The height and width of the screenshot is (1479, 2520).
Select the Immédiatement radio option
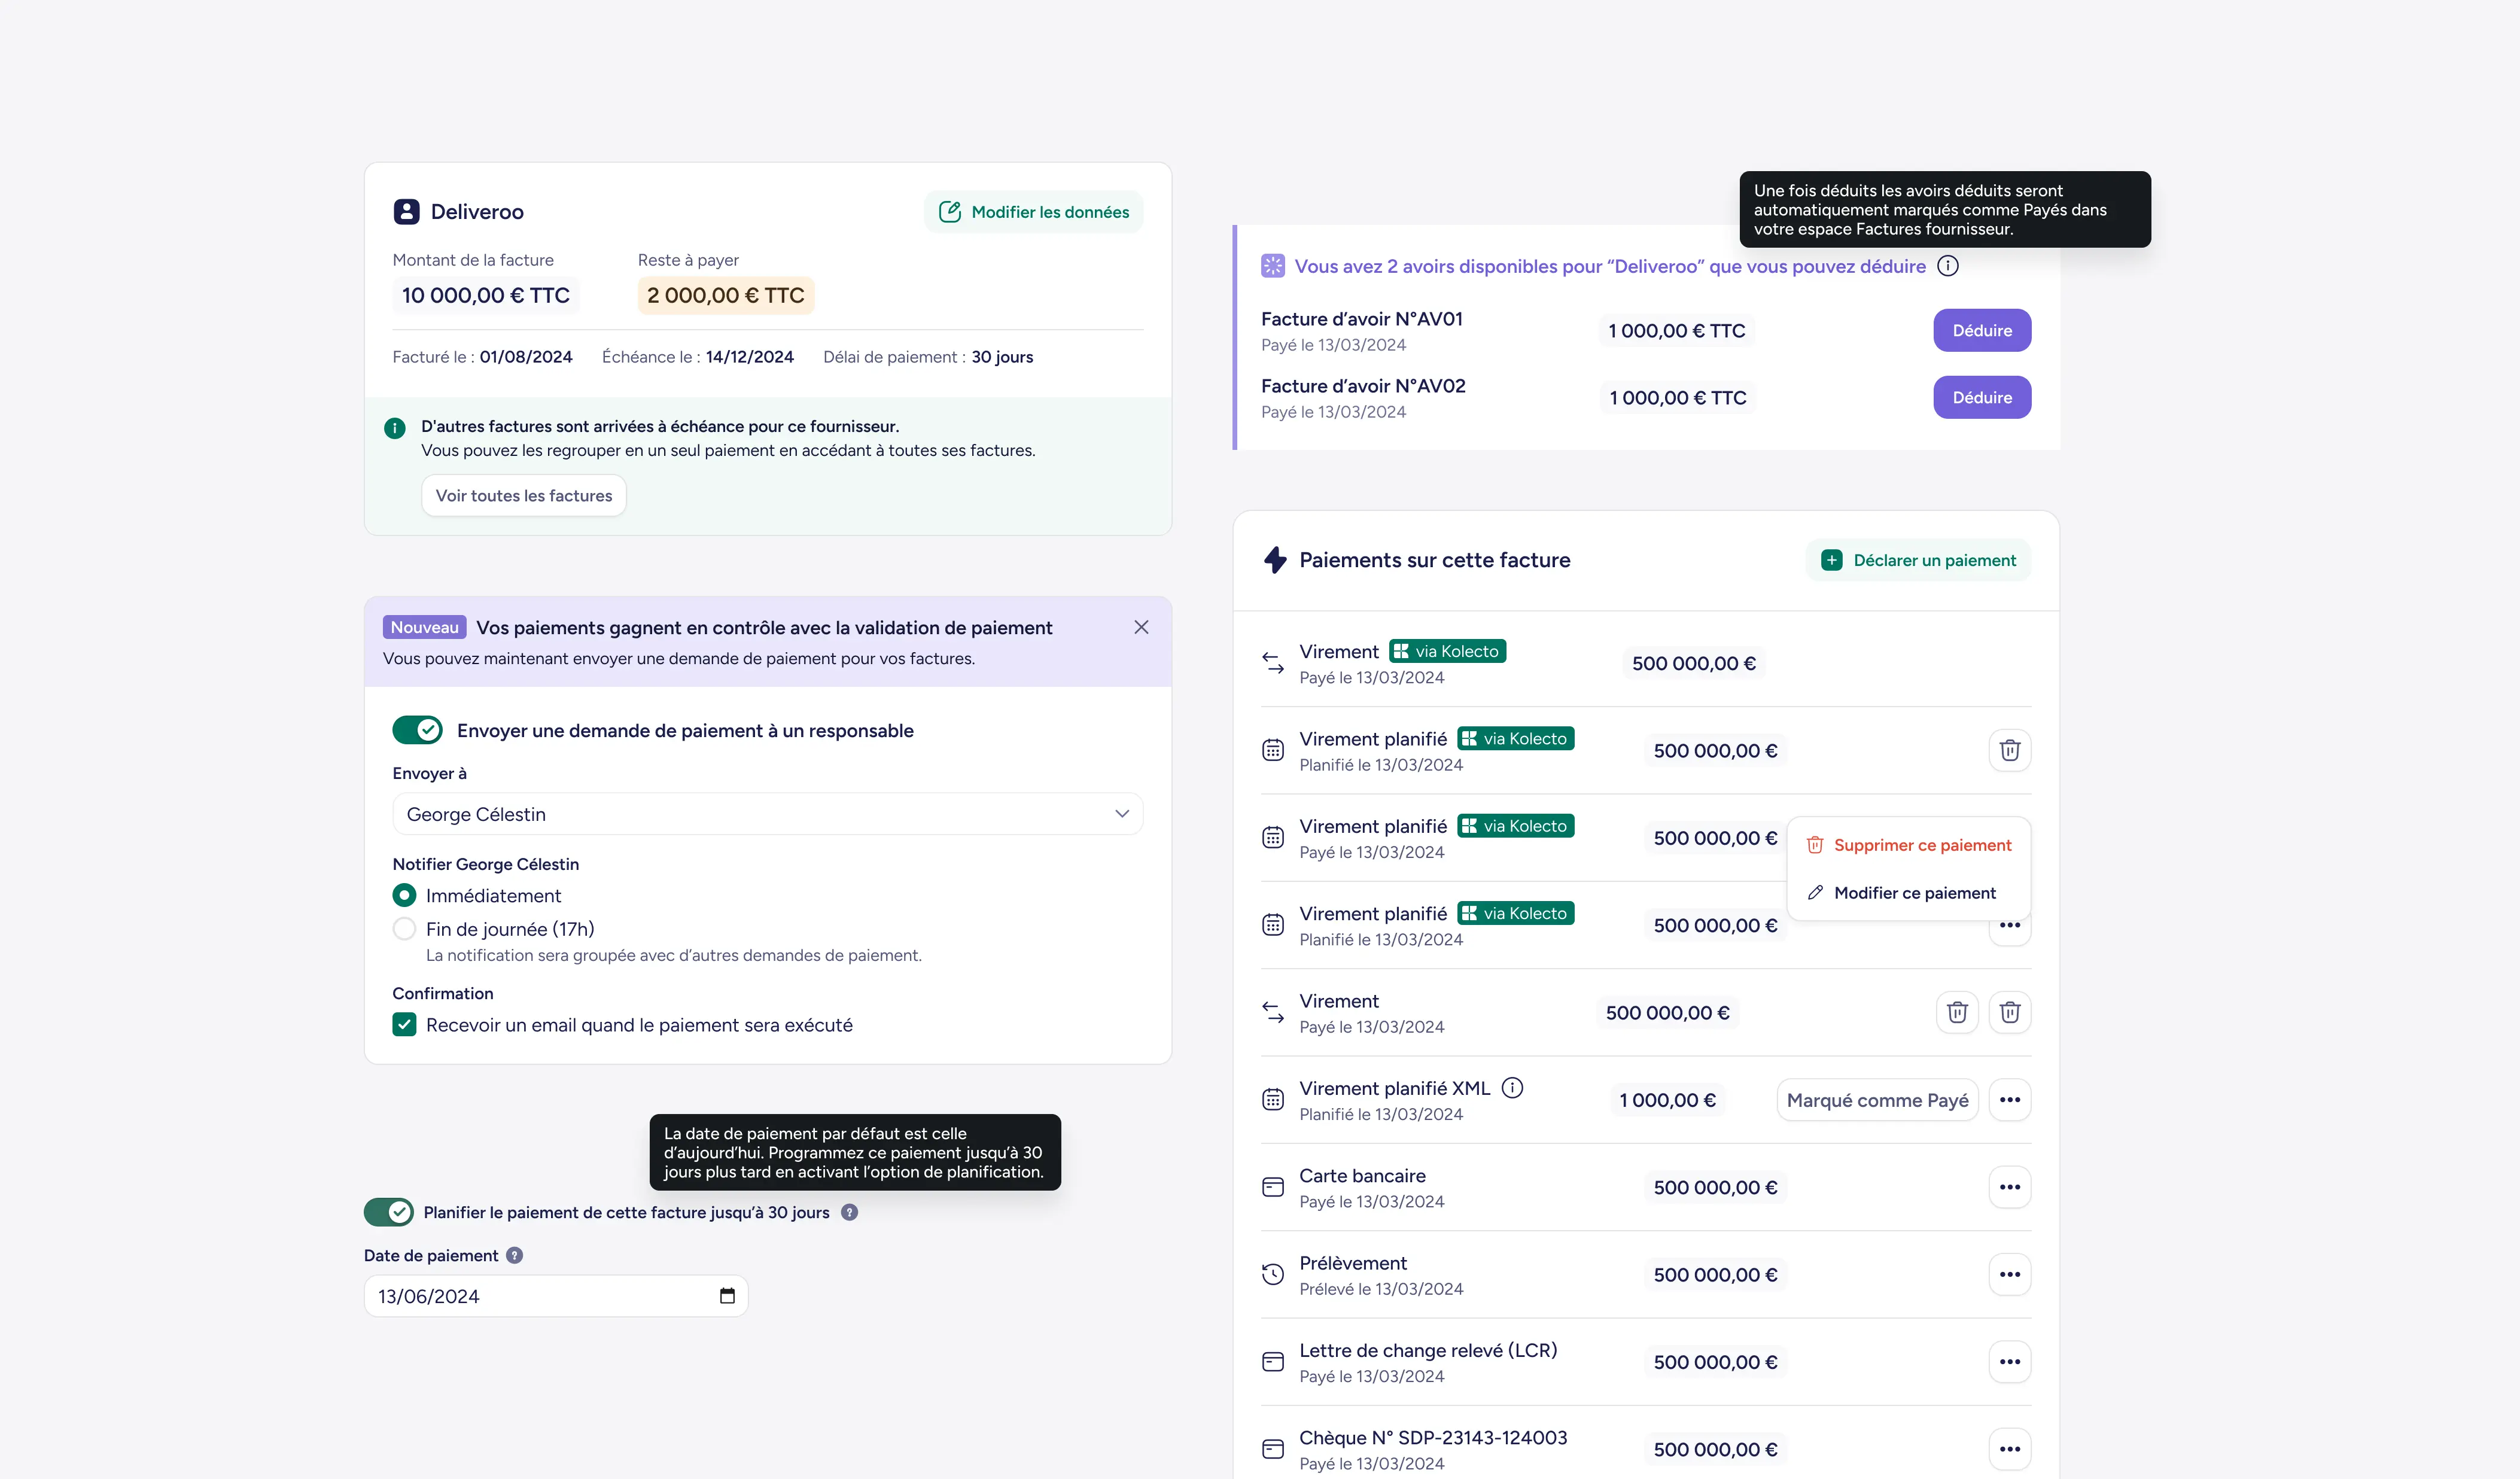(404, 895)
